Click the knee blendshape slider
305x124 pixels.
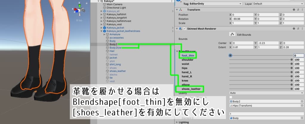pos(261,80)
